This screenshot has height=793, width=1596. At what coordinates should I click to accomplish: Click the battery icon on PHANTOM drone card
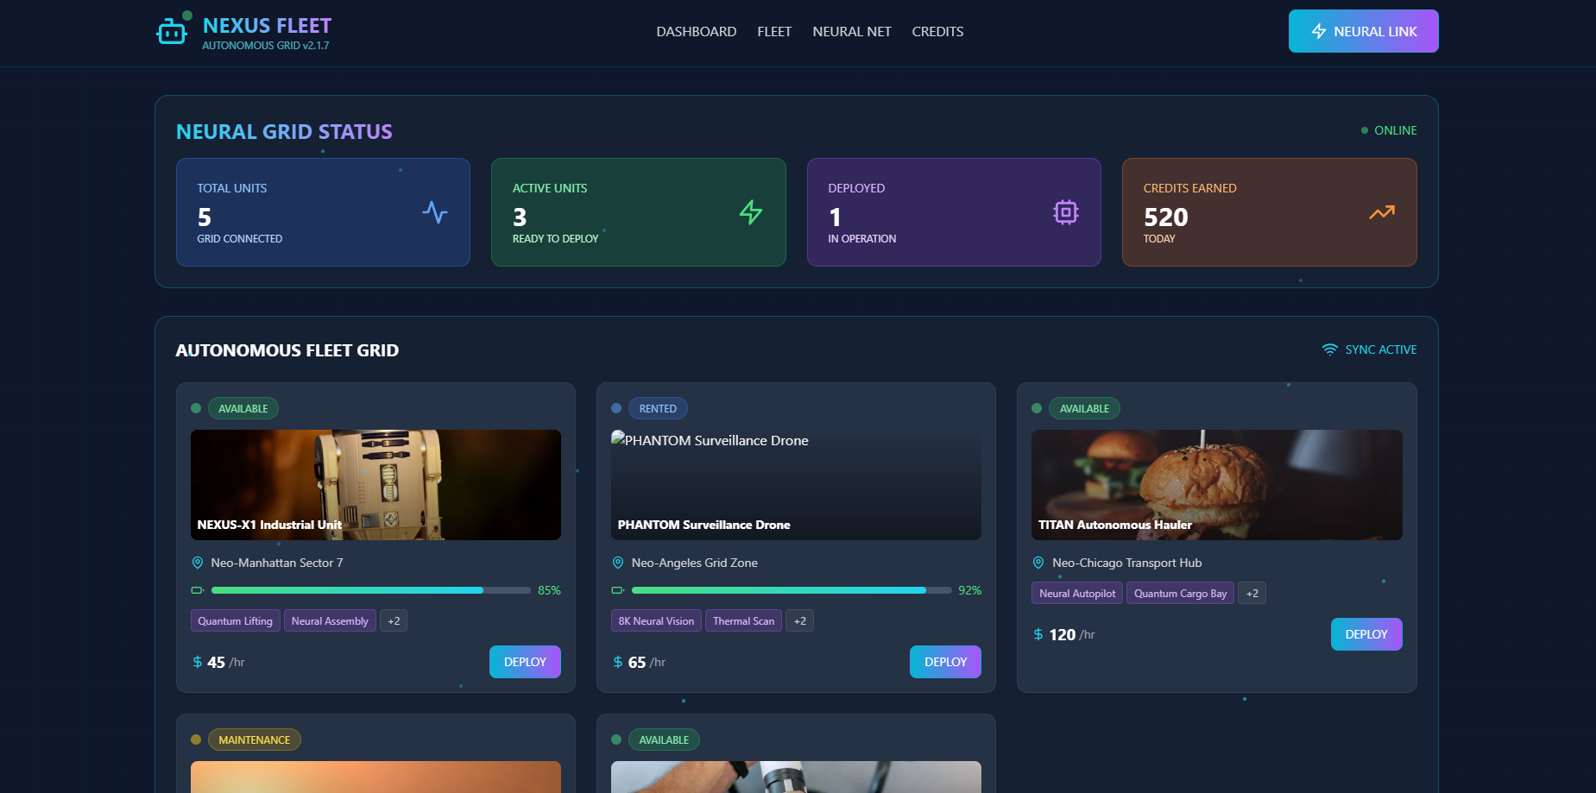(618, 590)
